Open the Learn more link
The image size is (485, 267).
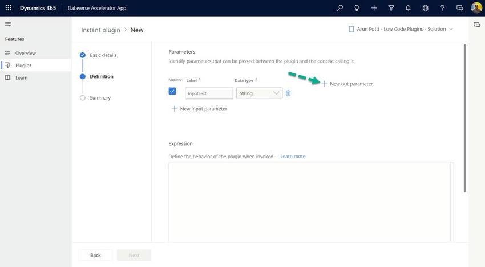293,157
